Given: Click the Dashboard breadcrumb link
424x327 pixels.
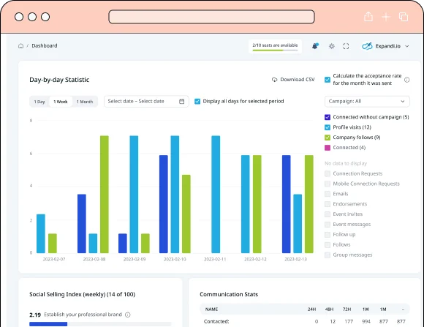Looking at the screenshot, I should pyautogui.click(x=45, y=46).
